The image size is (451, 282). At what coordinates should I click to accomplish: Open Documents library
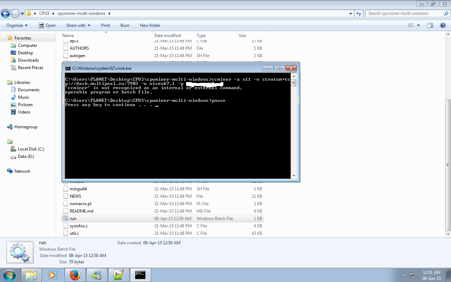[x=29, y=90]
